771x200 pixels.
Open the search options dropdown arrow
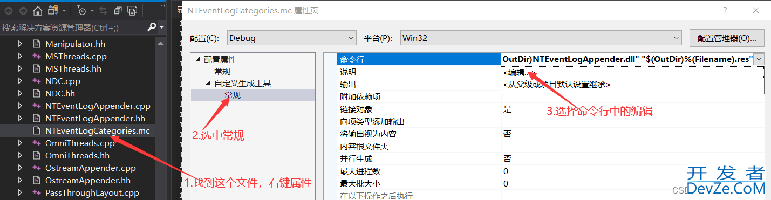point(161,28)
